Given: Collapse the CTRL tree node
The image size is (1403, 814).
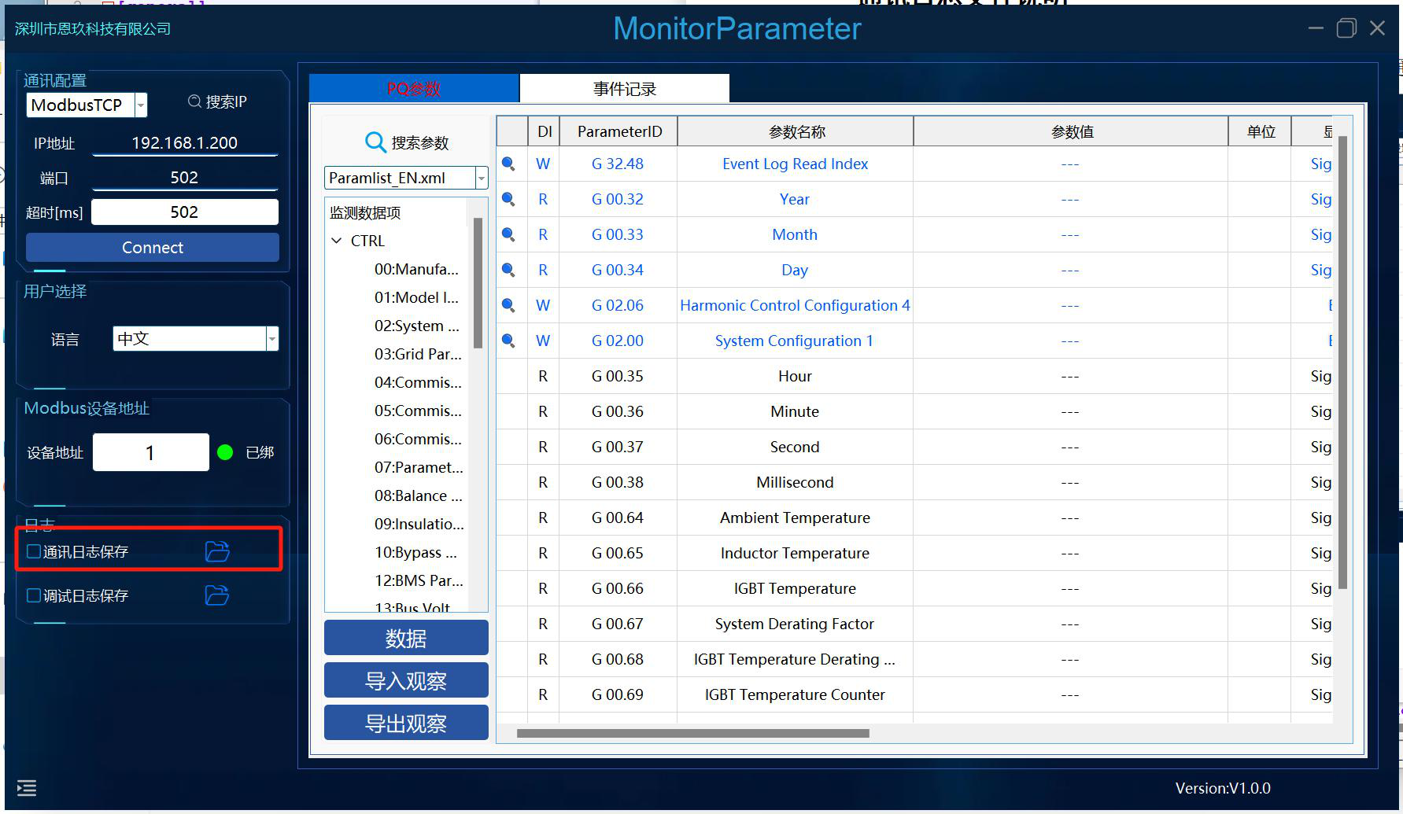Looking at the screenshot, I should coord(337,241).
